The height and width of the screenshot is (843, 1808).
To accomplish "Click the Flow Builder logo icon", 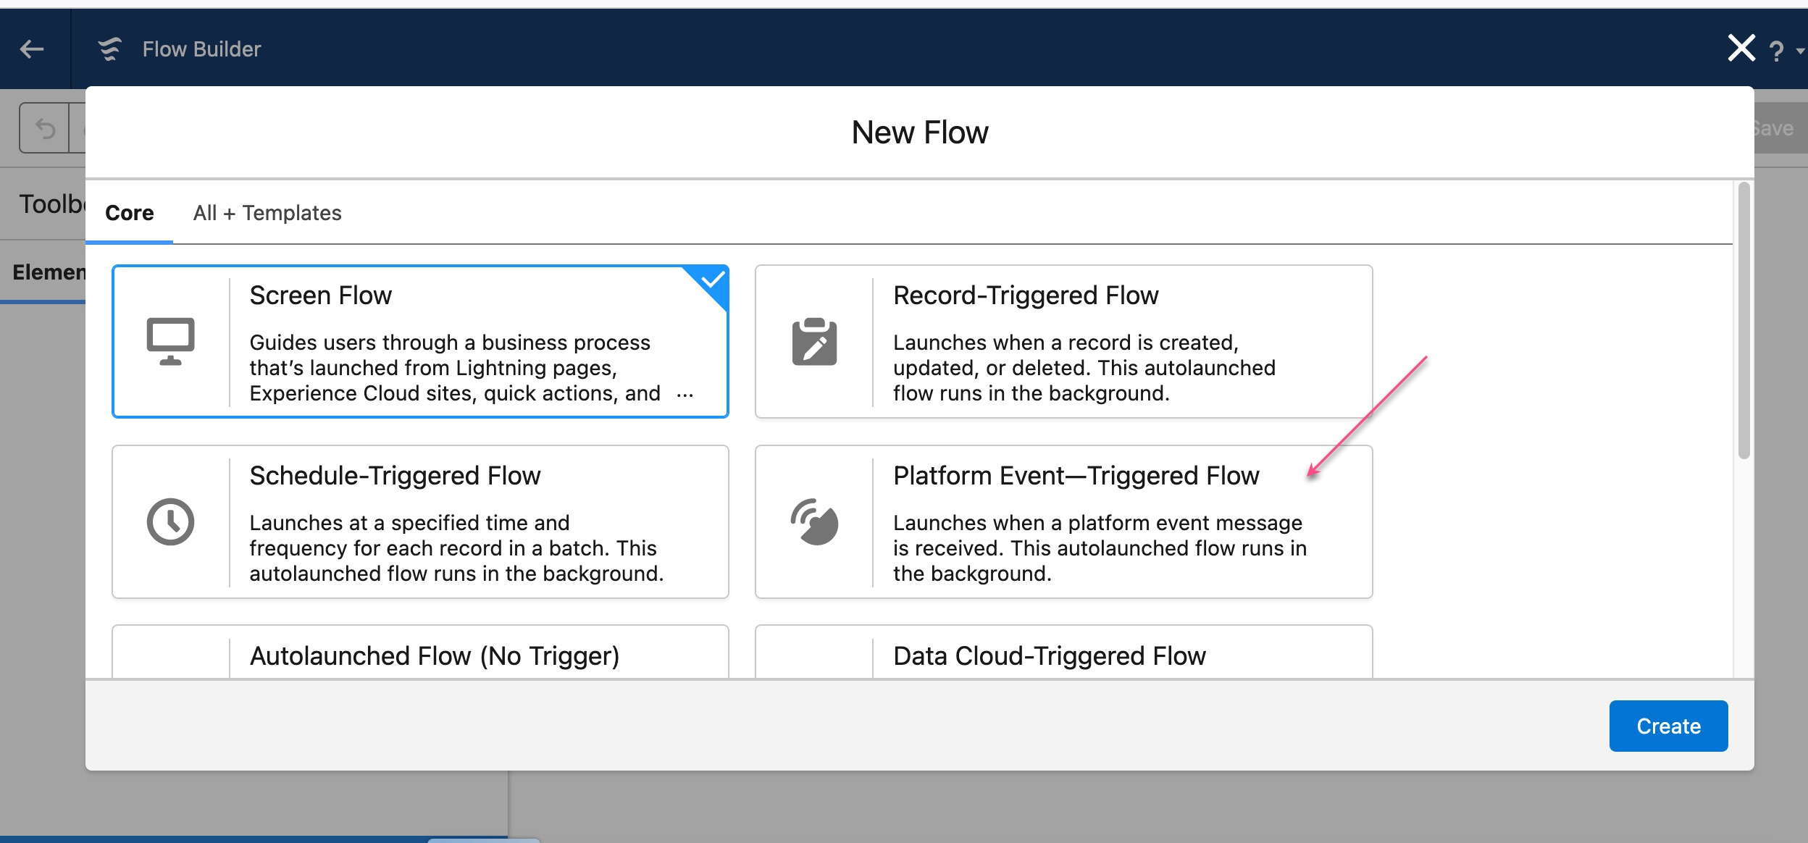I will click(x=110, y=49).
